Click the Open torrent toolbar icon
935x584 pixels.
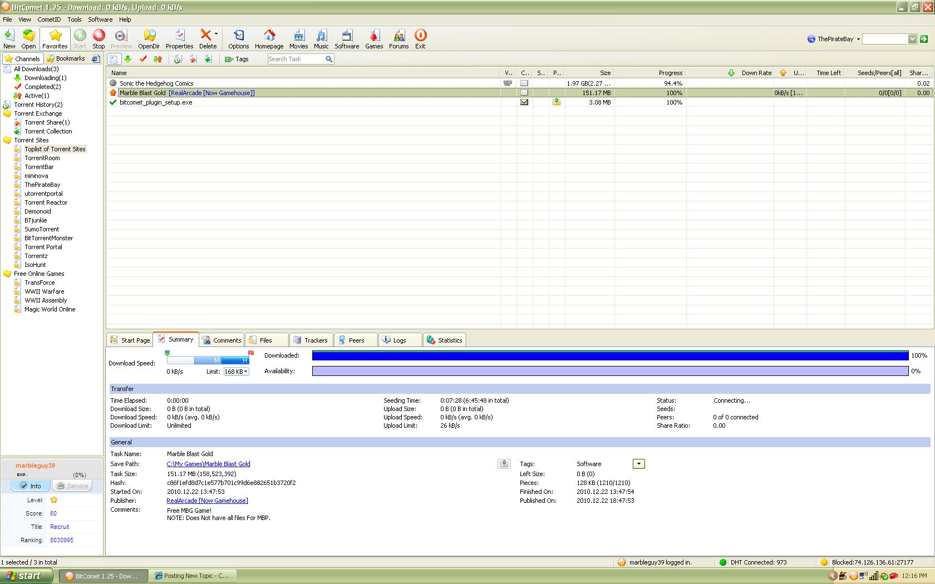tap(28, 39)
